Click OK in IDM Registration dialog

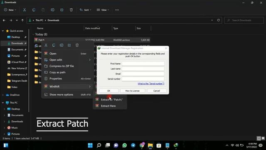click(x=109, y=91)
